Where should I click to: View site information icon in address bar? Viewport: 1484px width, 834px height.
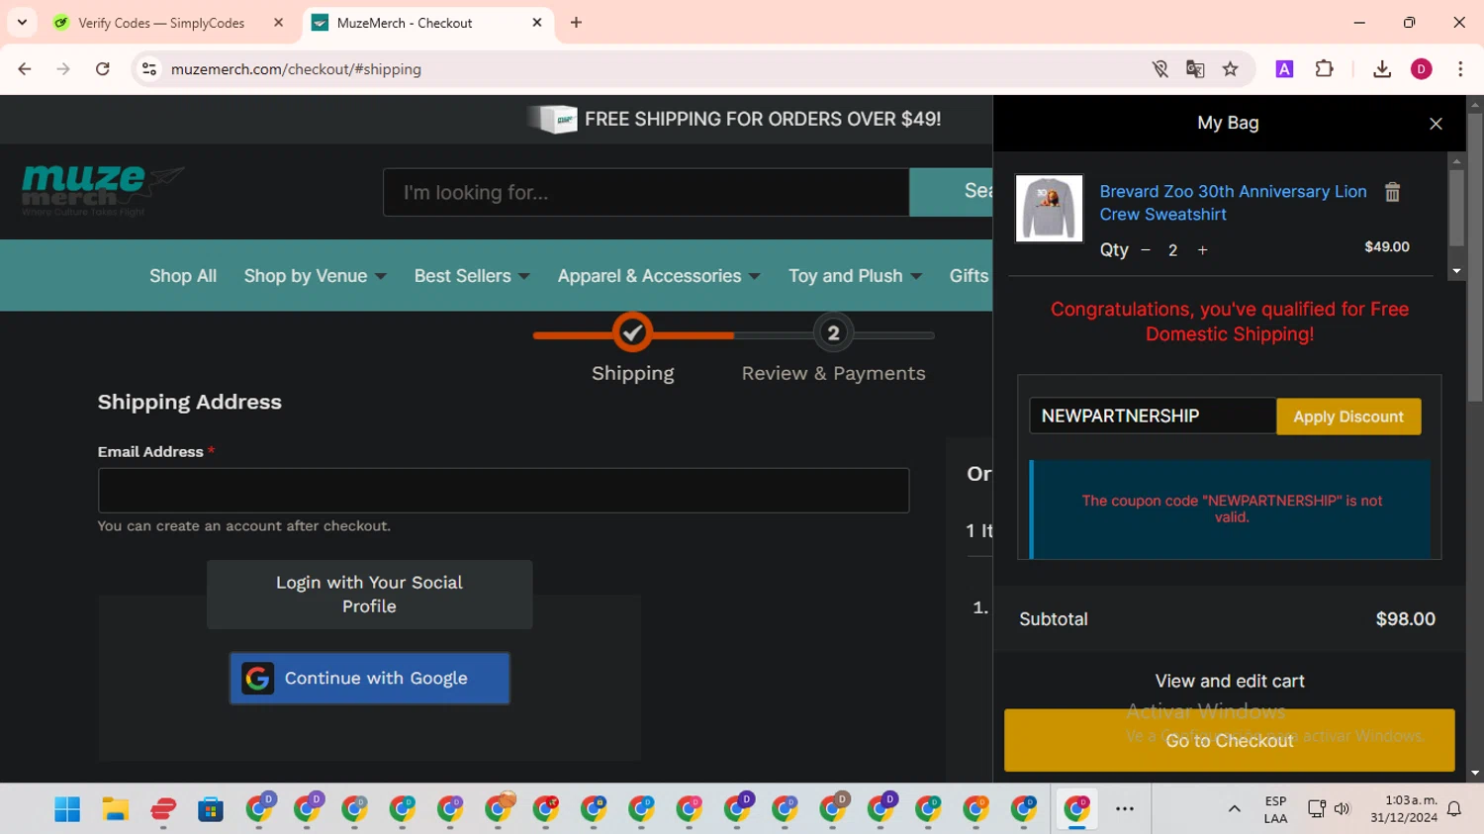coord(149,69)
